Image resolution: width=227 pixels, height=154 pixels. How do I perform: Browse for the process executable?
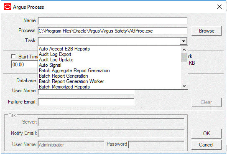207,31
